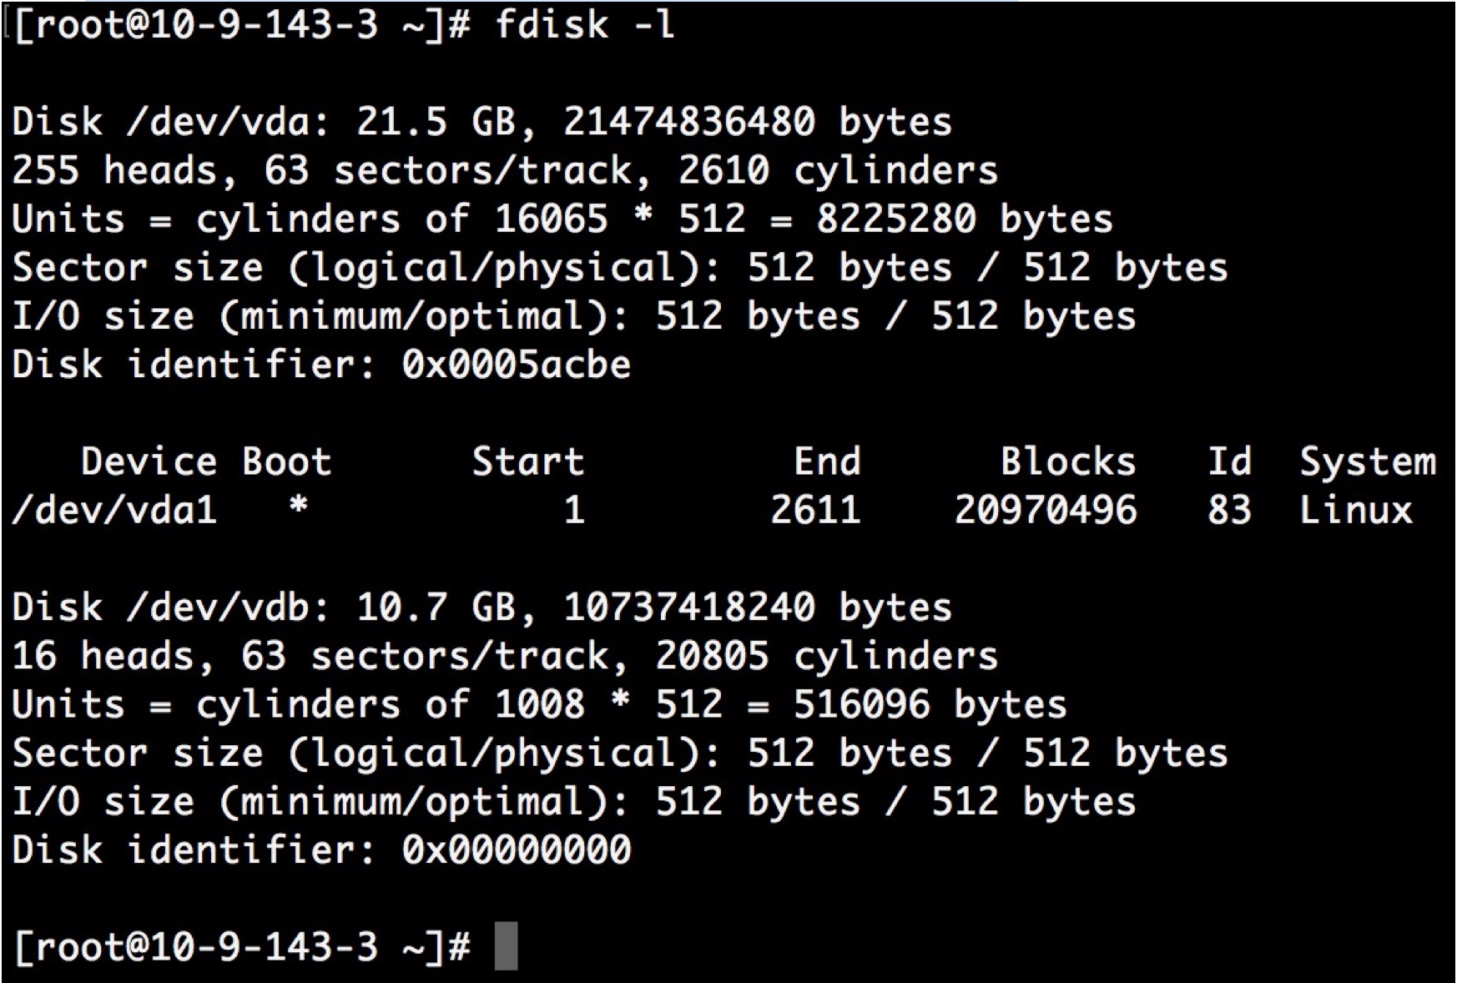
Task: Click the "20805 cylinders" text
Action: (x=826, y=656)
